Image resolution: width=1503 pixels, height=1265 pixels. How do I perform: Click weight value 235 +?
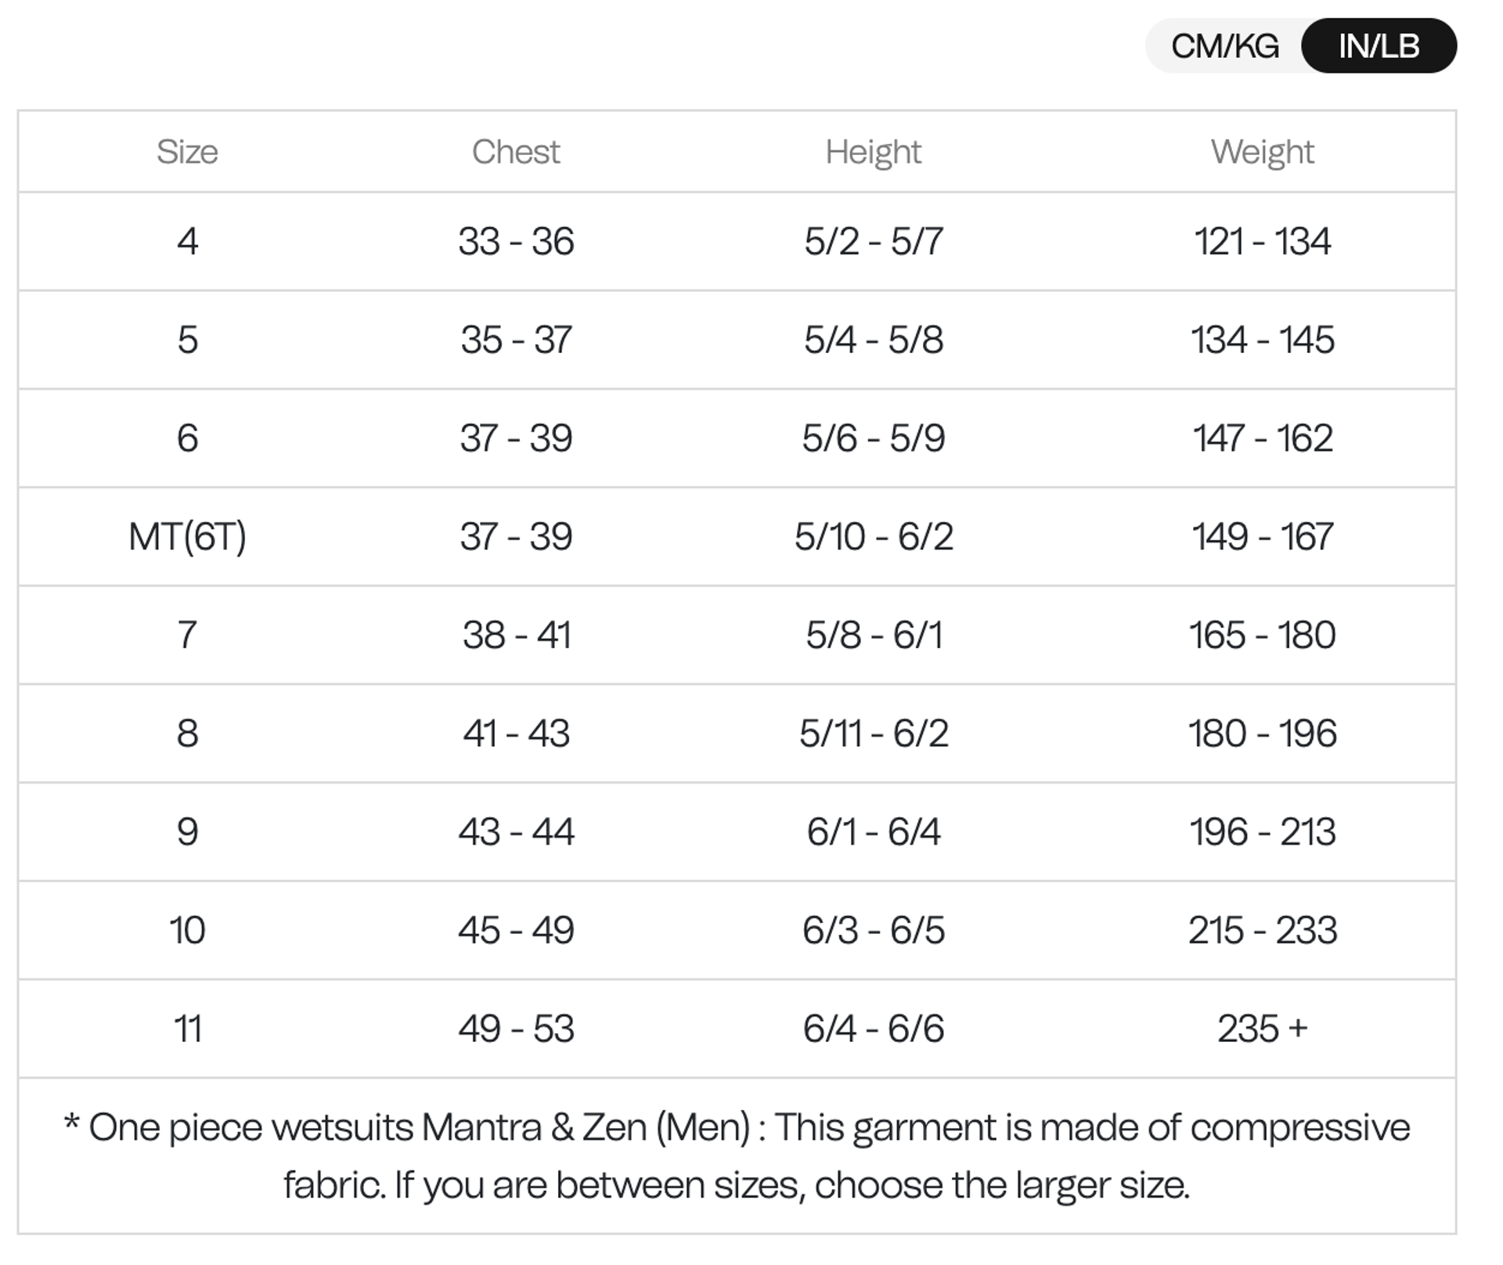point(1262,1029)
